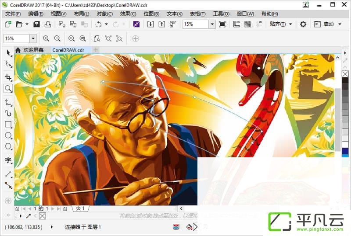This screenshot has height=236, width=351.
Task: Expand the toolbox with the double chevron
Action: click(x=8, y=215)
